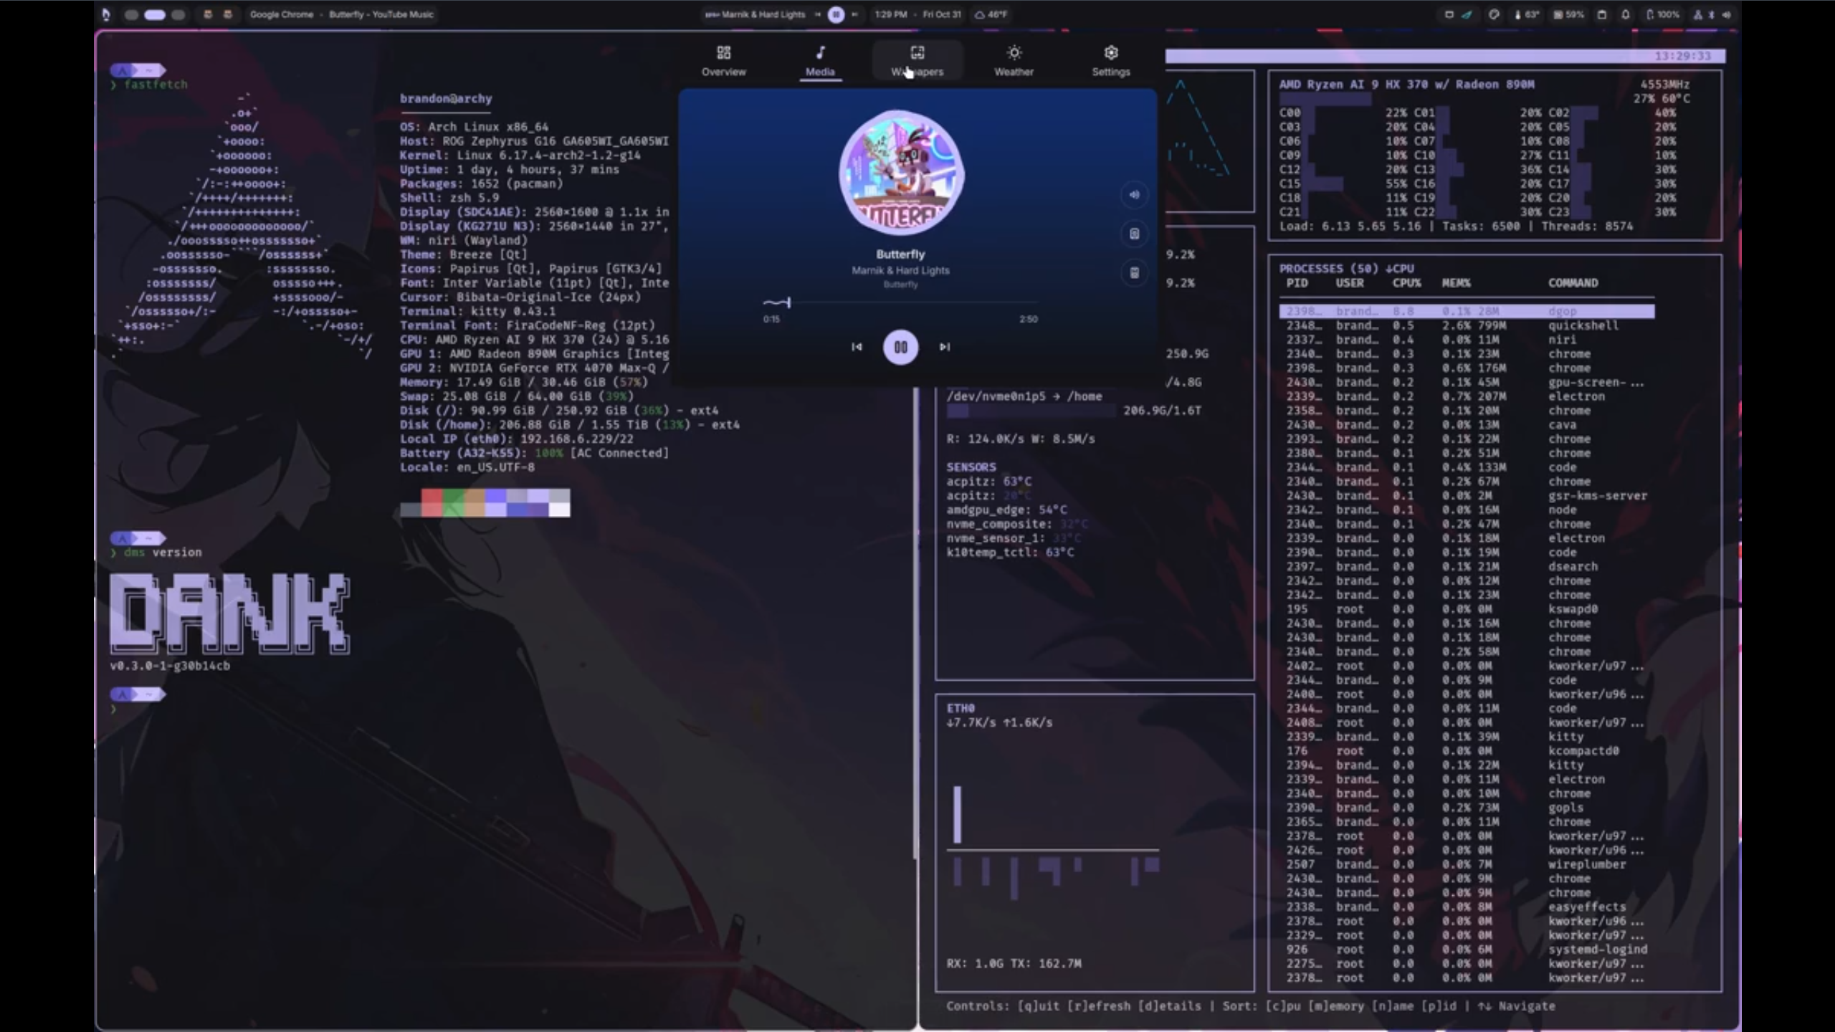
Task: Click the ETH0 heading in dgop
Action: pyautogui.click(x=960, y=708)
